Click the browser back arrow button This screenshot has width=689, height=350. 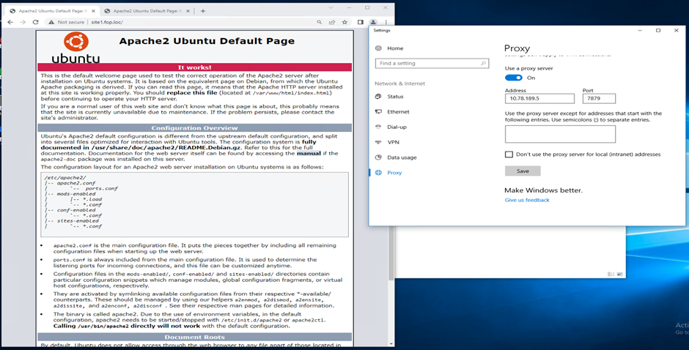[10, 23]
